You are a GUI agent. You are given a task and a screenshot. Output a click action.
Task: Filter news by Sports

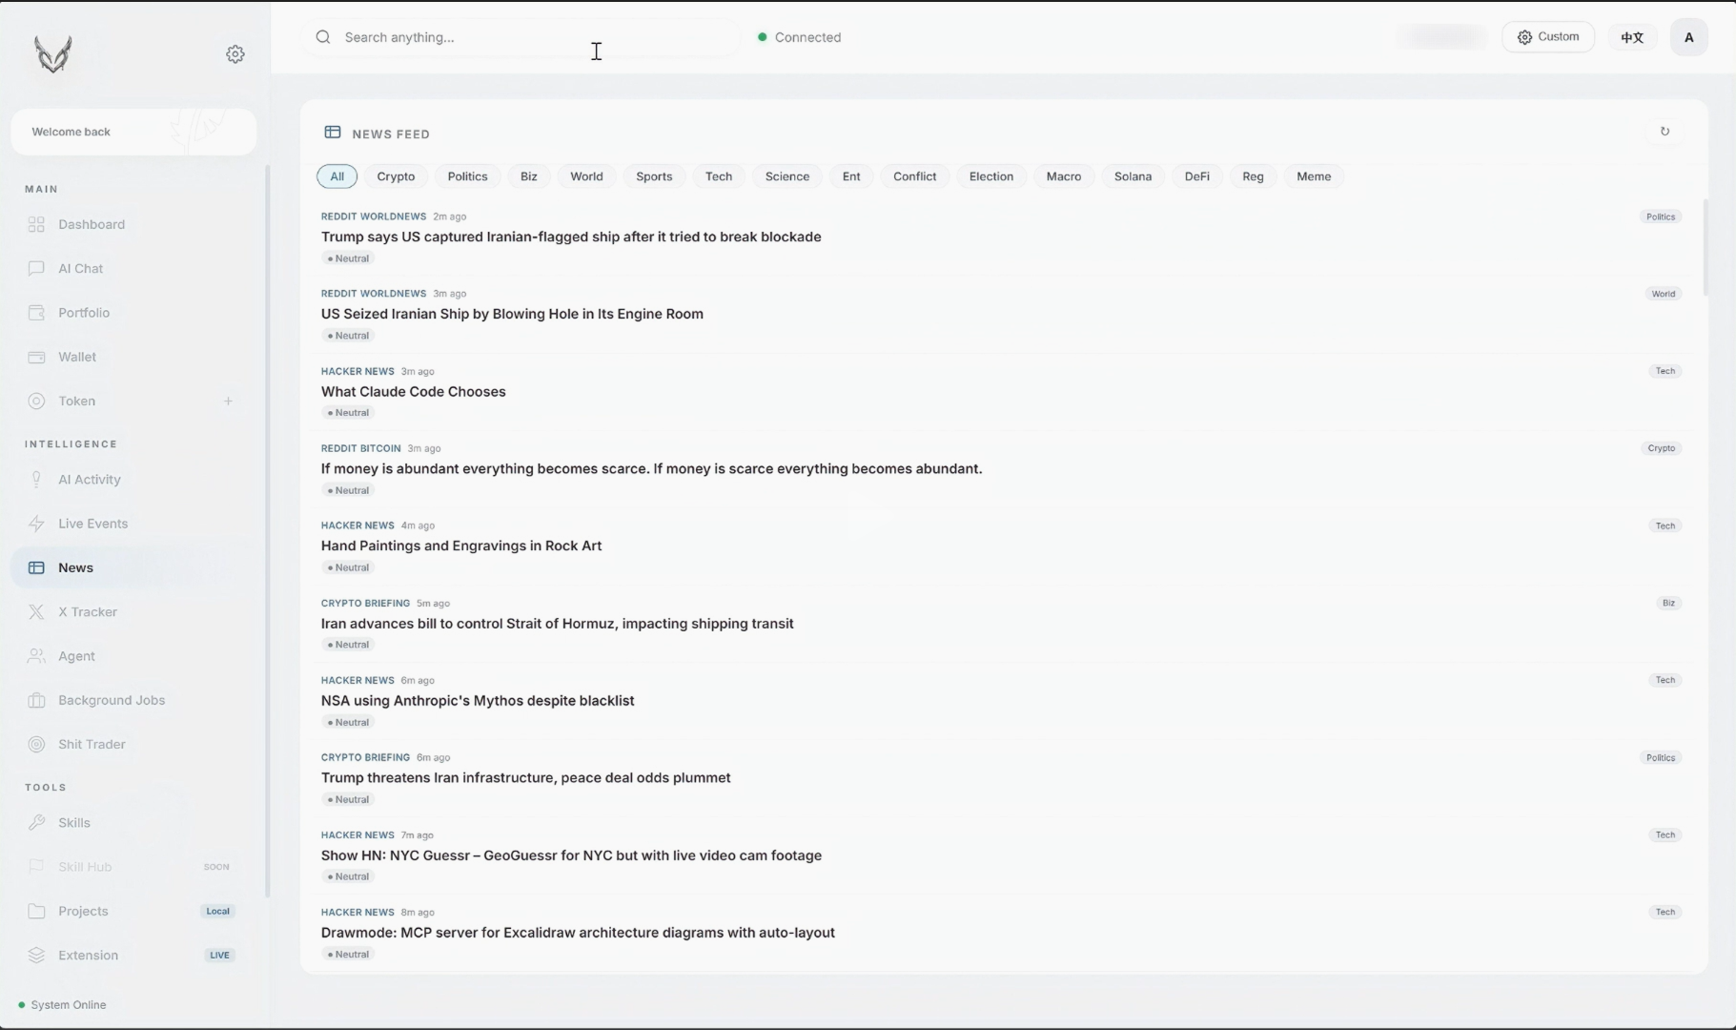tap(654, 176)
